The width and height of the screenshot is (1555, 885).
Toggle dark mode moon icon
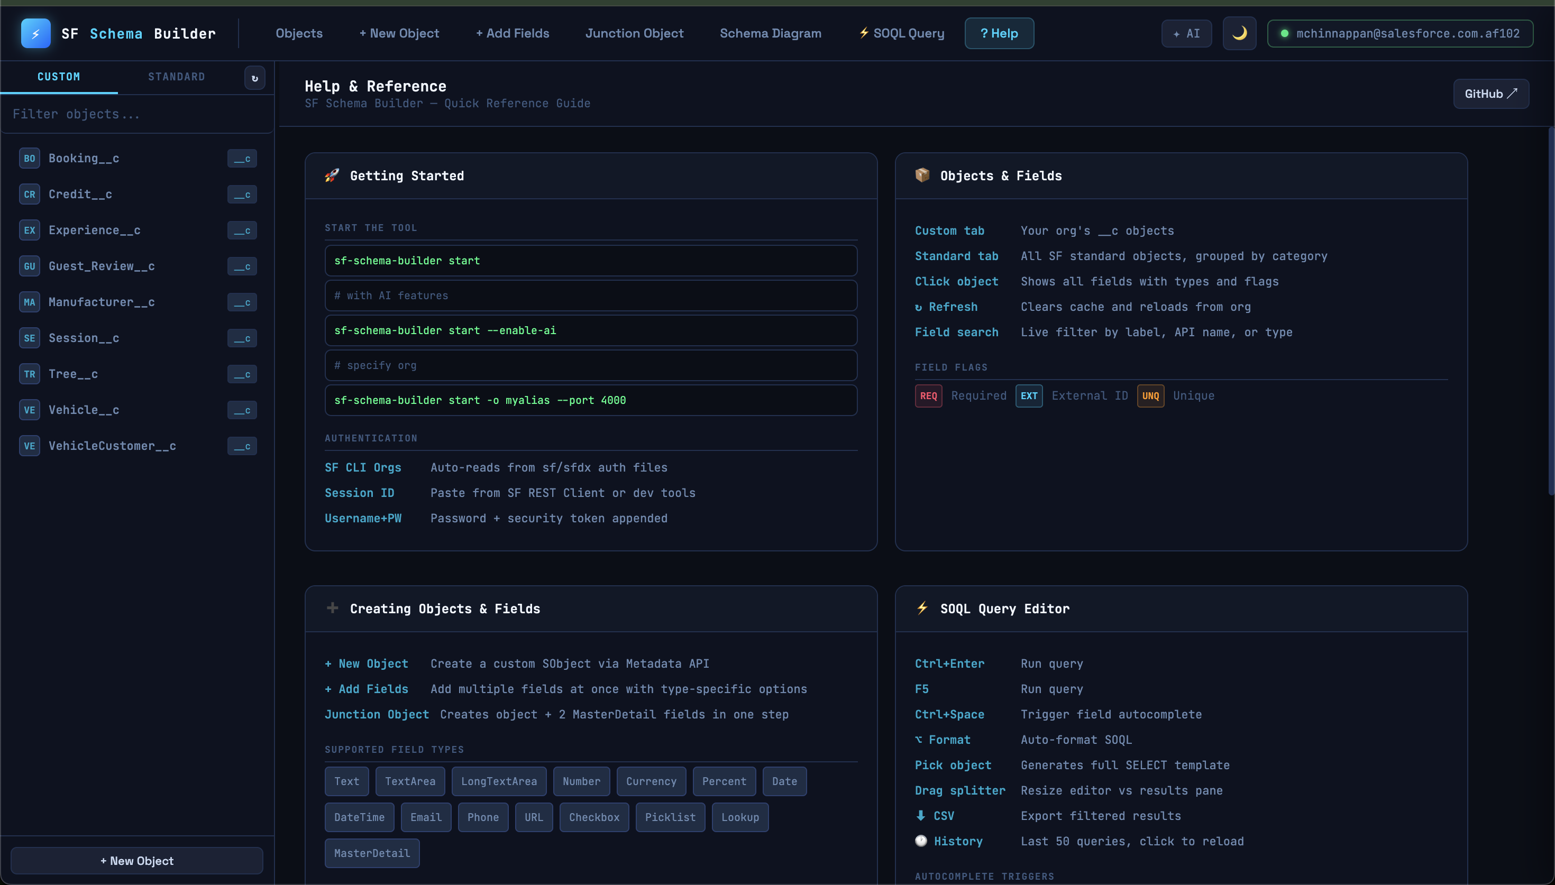pos(1239,33)
